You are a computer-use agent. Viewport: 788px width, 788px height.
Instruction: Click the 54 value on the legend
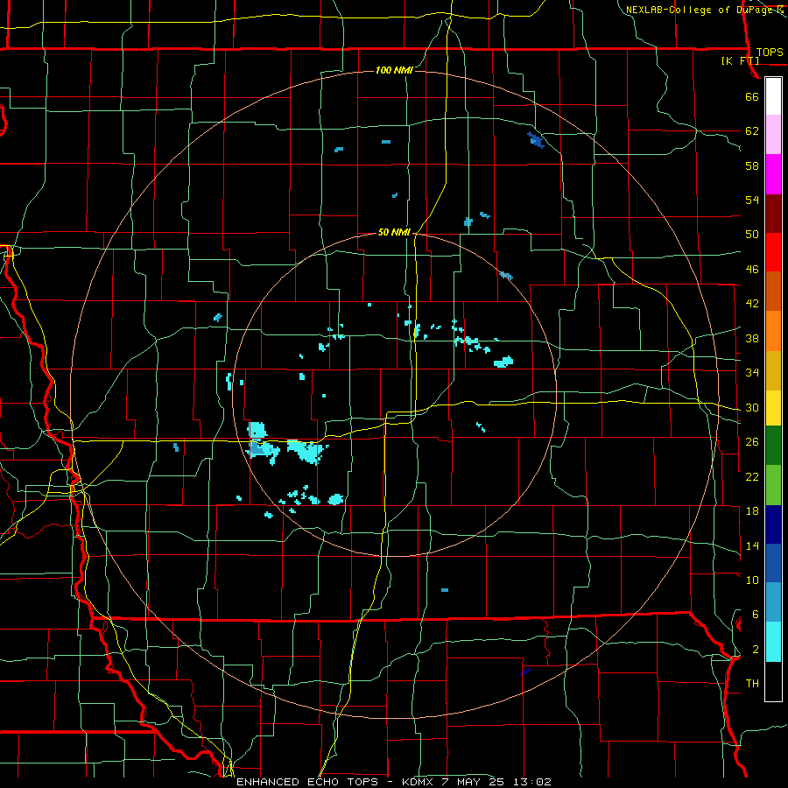tap(752, 200)
